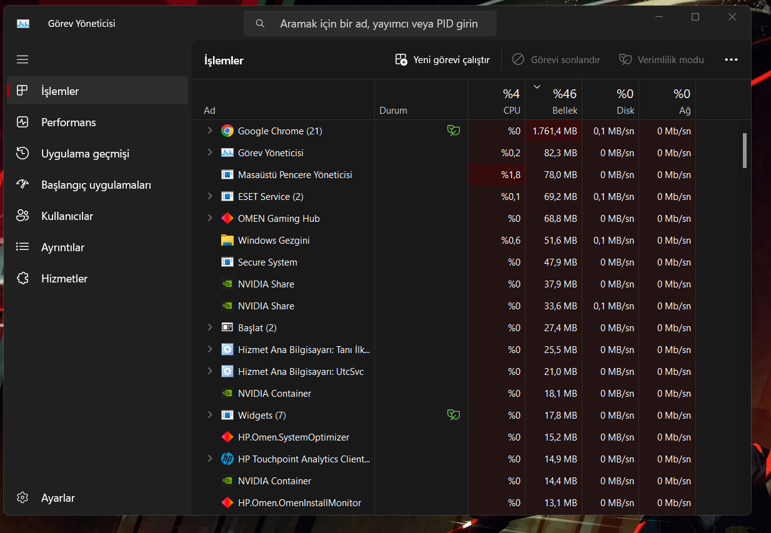Click efficiency leaf icon on Widgets row
Viewport: 771px width, 533px height.
pyautogui.click(x=454, y=415)
